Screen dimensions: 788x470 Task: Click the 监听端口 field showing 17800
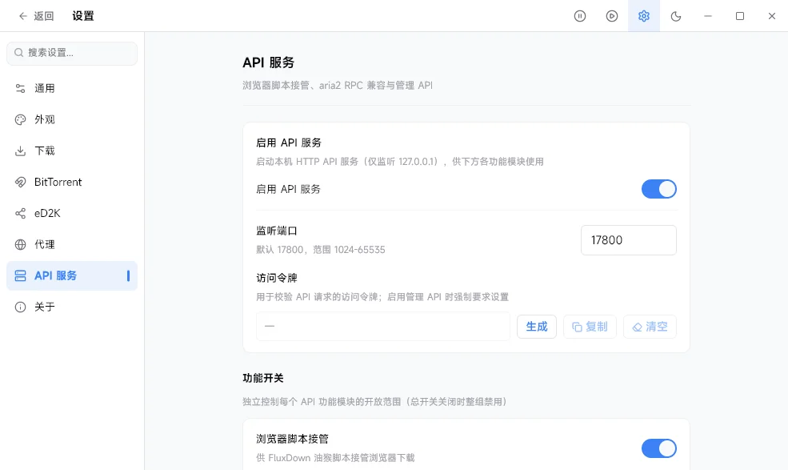click(629, 240)
